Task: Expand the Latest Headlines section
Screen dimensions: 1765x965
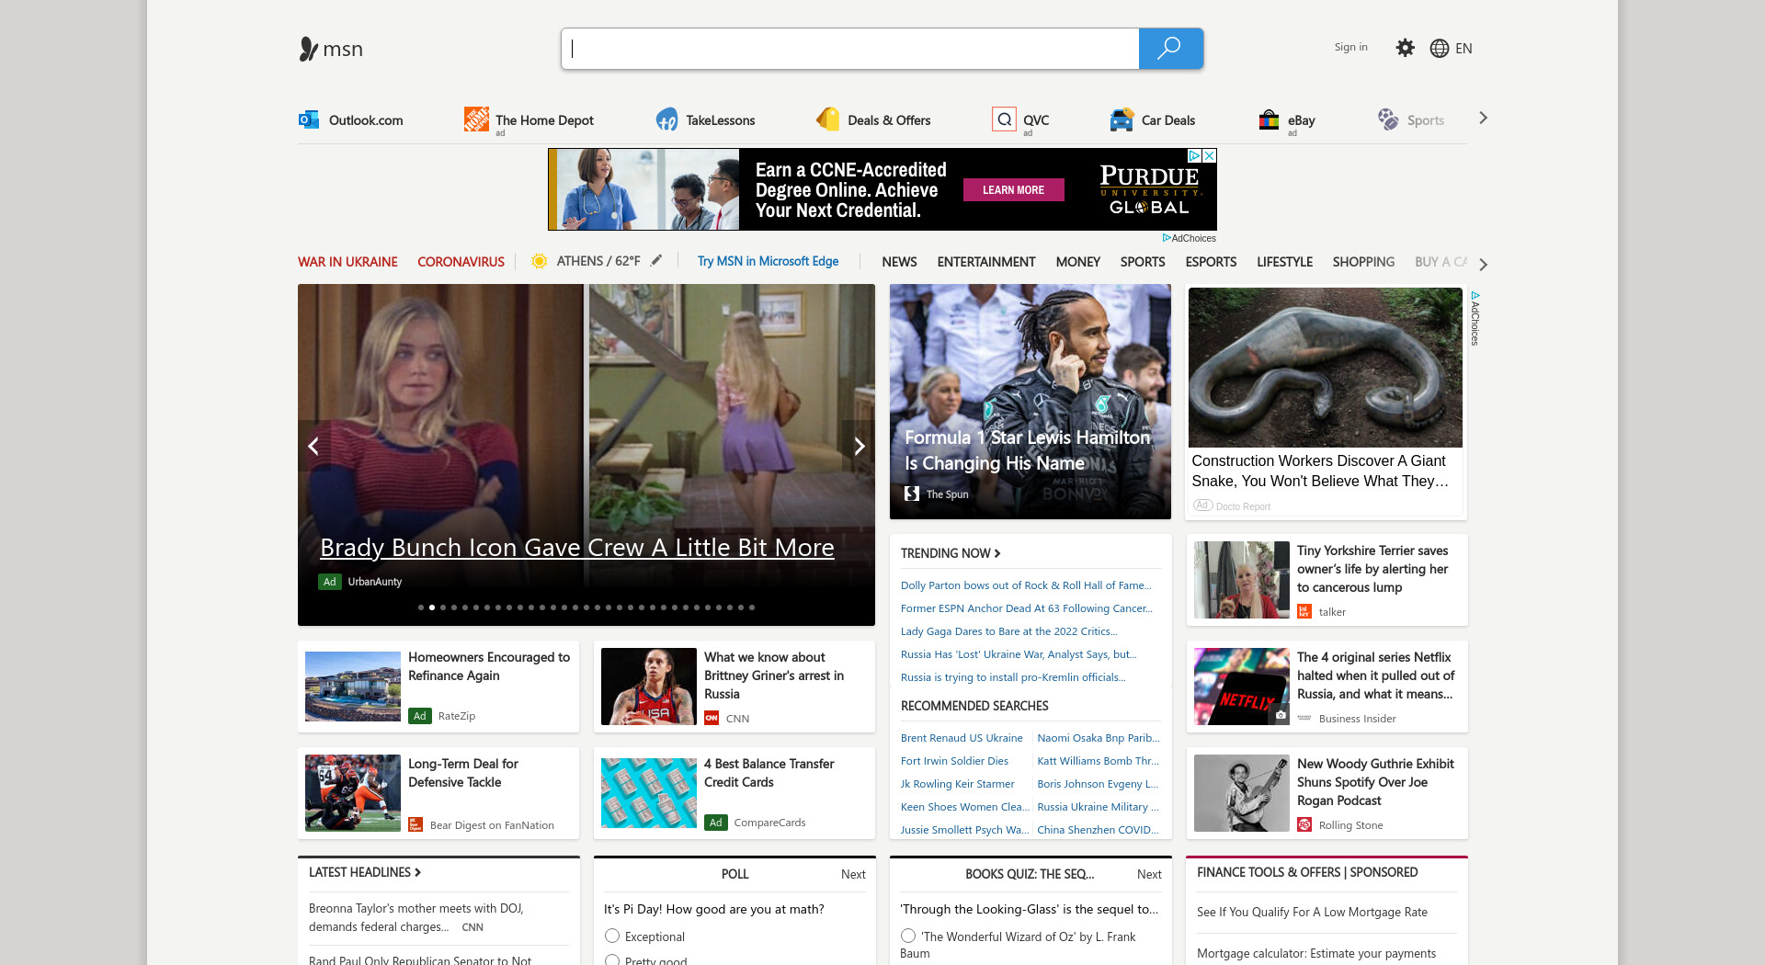Action: [x=364, y=872]
